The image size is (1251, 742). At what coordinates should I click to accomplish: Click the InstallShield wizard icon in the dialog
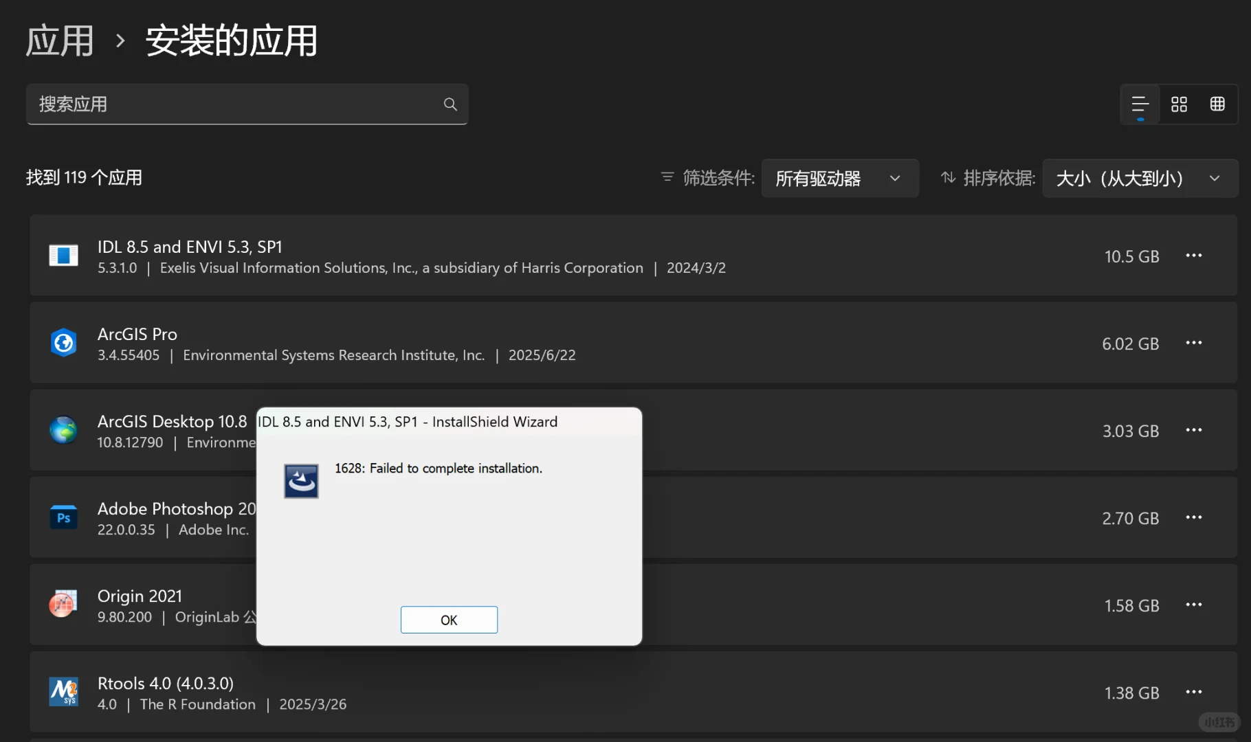pos(300,480)
